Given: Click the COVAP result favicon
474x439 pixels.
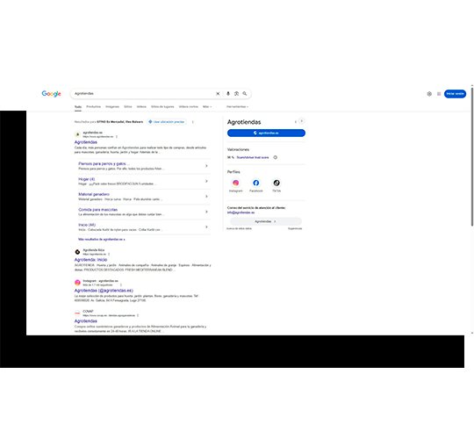Looking at the screenshot, I should pos(77,313).
